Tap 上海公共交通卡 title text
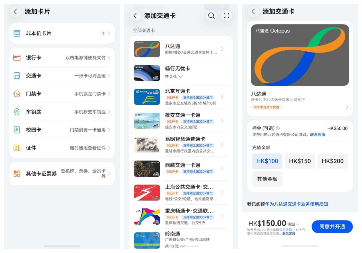The image size is (362, 253). point(189,187)
